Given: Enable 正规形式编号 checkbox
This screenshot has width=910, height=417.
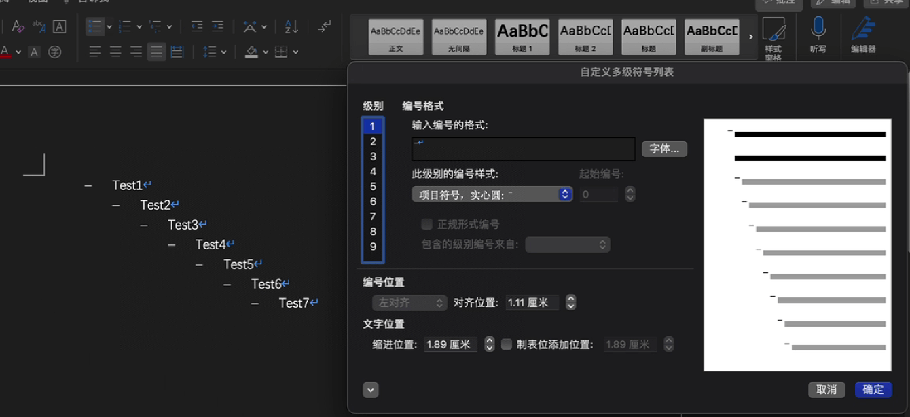Looking at the screenshot, I should click(x=426, y=224).
